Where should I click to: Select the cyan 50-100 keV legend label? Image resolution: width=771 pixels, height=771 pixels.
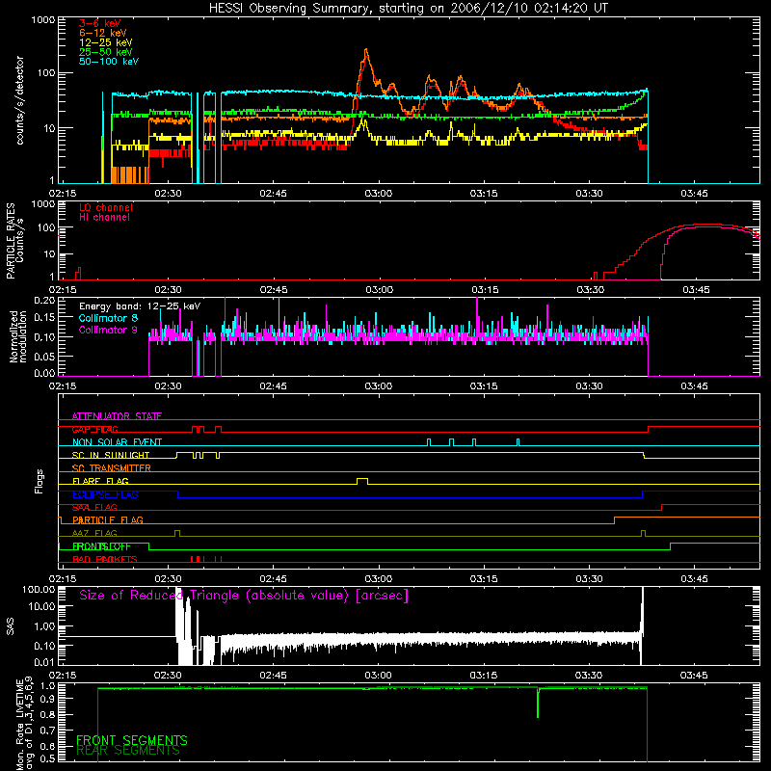click(x=109, y=62)
